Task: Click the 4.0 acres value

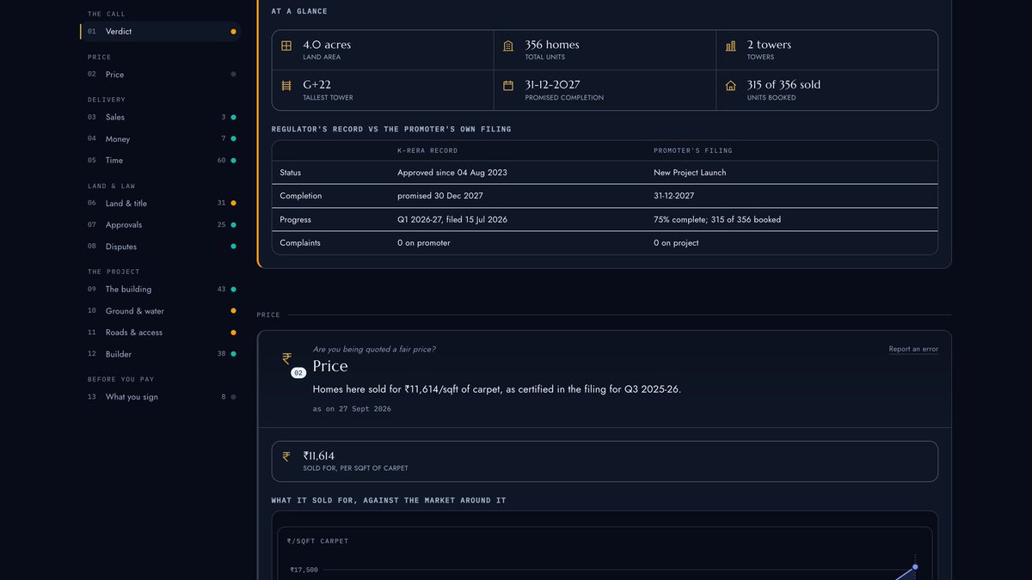Action: (327, 45)
